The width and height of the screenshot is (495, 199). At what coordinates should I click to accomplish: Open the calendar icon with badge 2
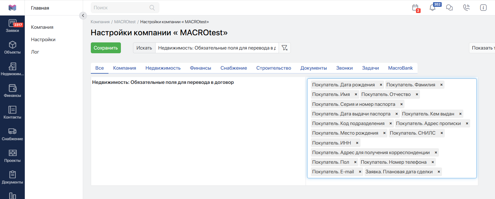[x=416, y=8]
